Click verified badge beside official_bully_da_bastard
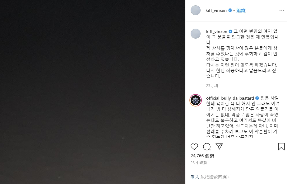This screenshot has width=287, height=184. point(257,98)
